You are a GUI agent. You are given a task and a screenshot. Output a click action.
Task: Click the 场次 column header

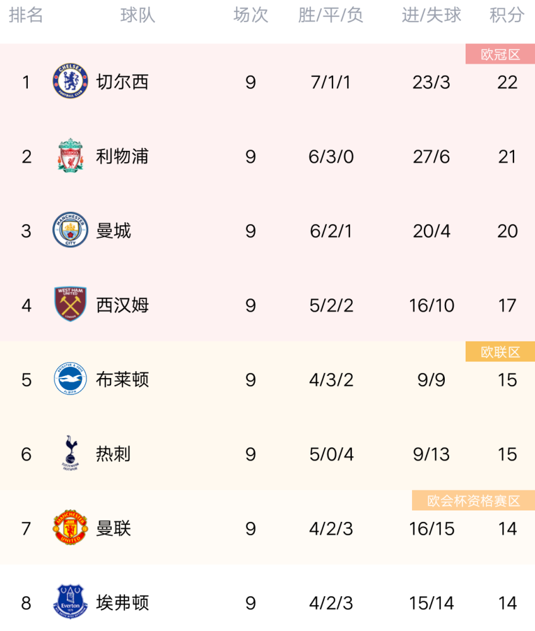point(250,15)
